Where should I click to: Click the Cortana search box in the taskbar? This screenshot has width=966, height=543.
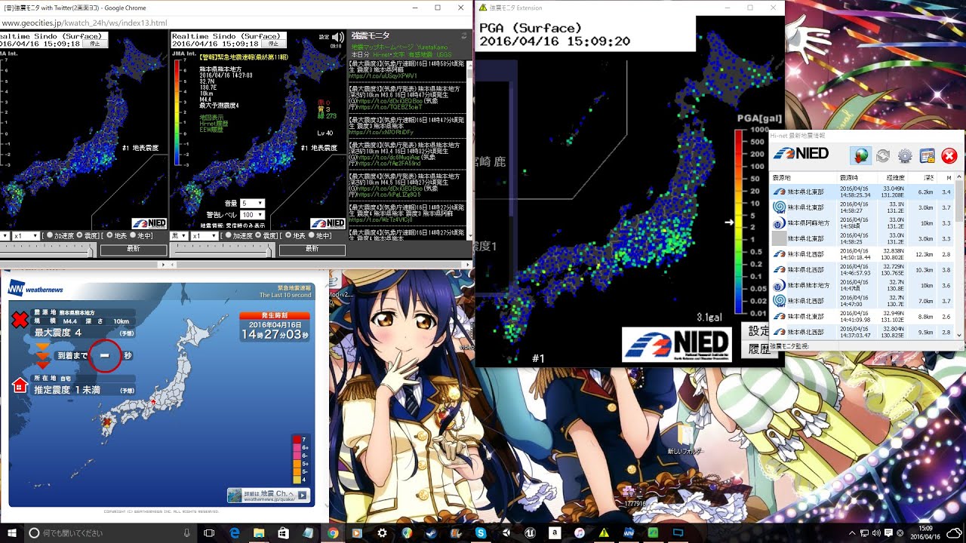click(x=106, y=533)
